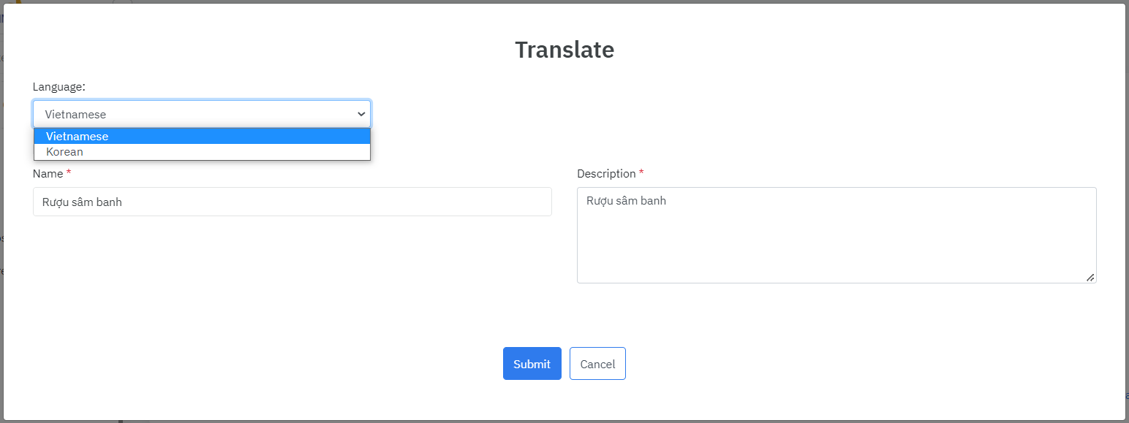Viewport: 1129px width, 423px height.
Task: Click the red asterisk beside Name
Action: click(x=69, y=173)
